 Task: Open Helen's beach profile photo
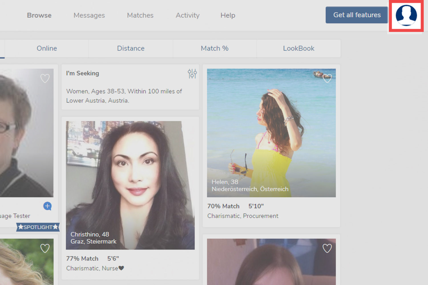point(271,133)
